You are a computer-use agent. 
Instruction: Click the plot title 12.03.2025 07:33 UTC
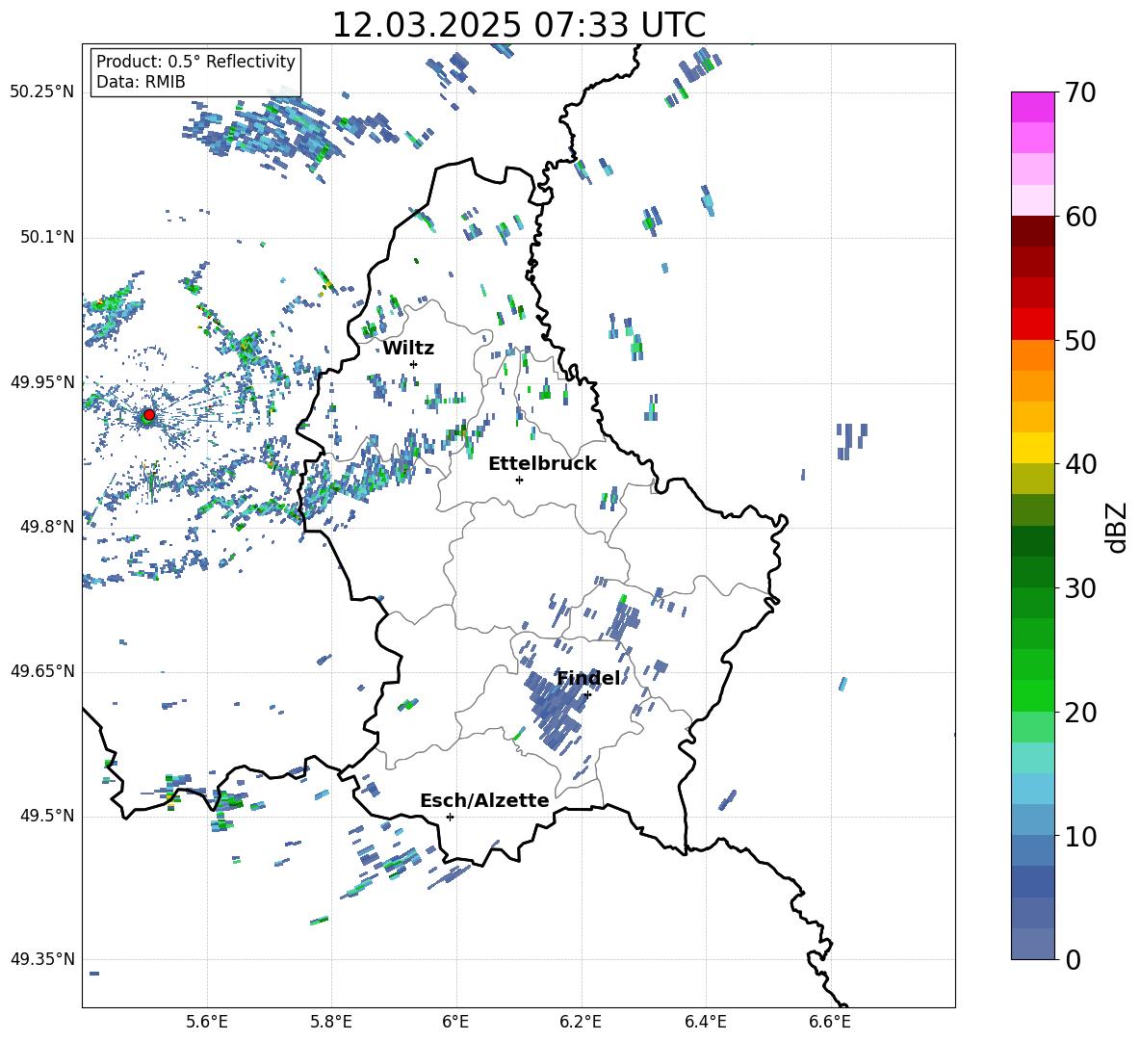click(x=518, y=25)
